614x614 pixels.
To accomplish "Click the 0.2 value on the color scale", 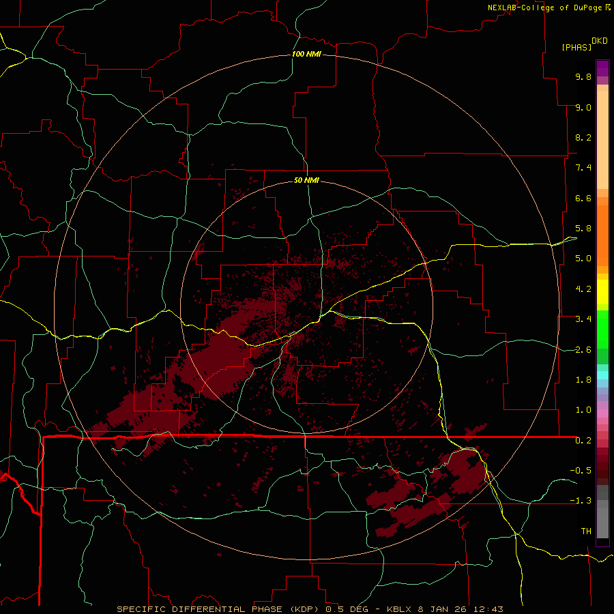I will [x=583, y=441].
